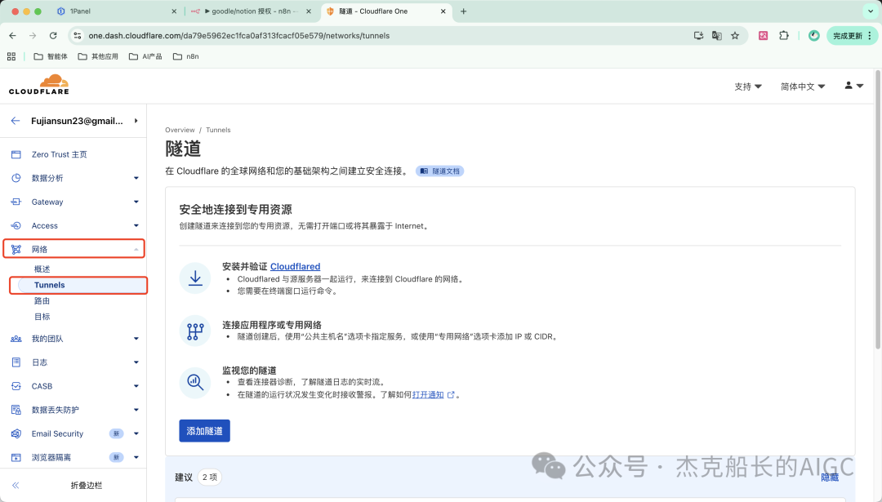Open a new browser tab with plus
This screenshot has height=502, width=882.
(464, 11)
